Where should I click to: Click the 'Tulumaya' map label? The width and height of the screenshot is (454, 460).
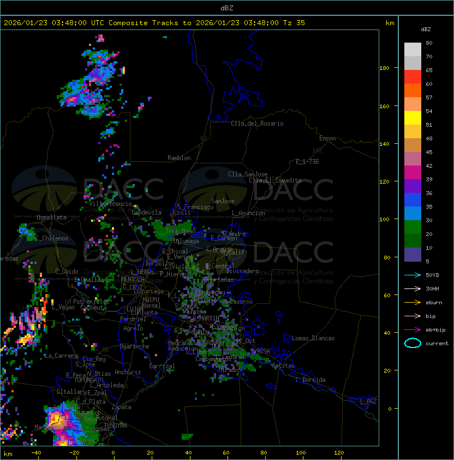click(x=186, y=241)
